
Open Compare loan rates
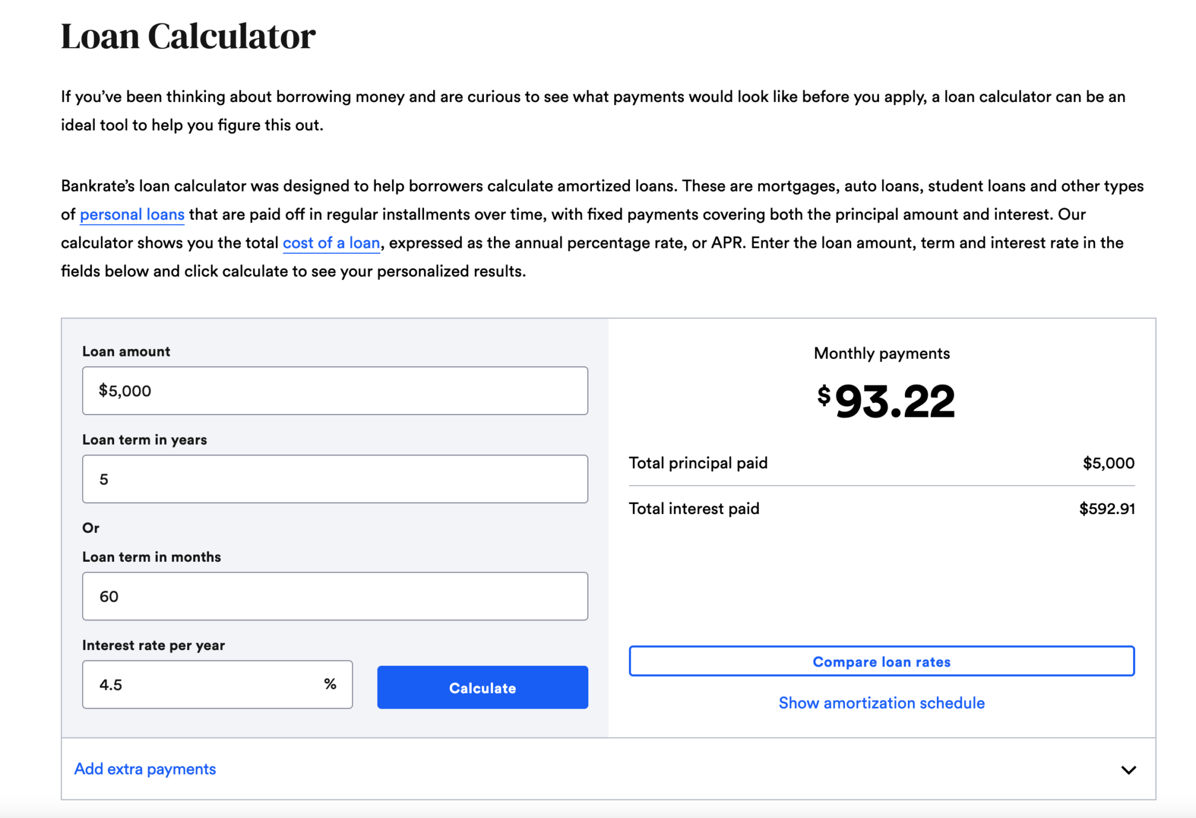coord(881,662)
